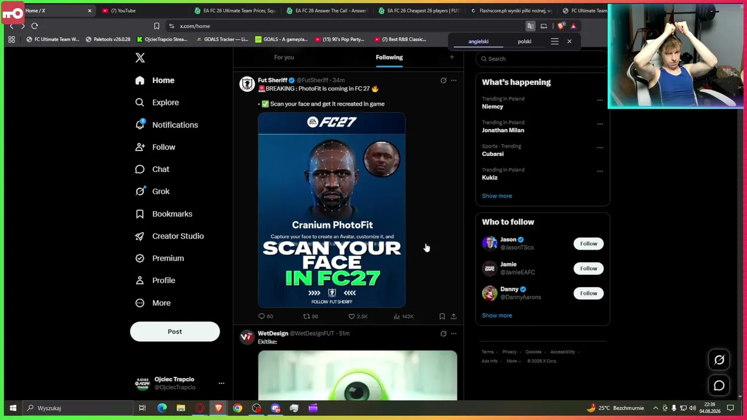Click the Post button

click(175, 331)
